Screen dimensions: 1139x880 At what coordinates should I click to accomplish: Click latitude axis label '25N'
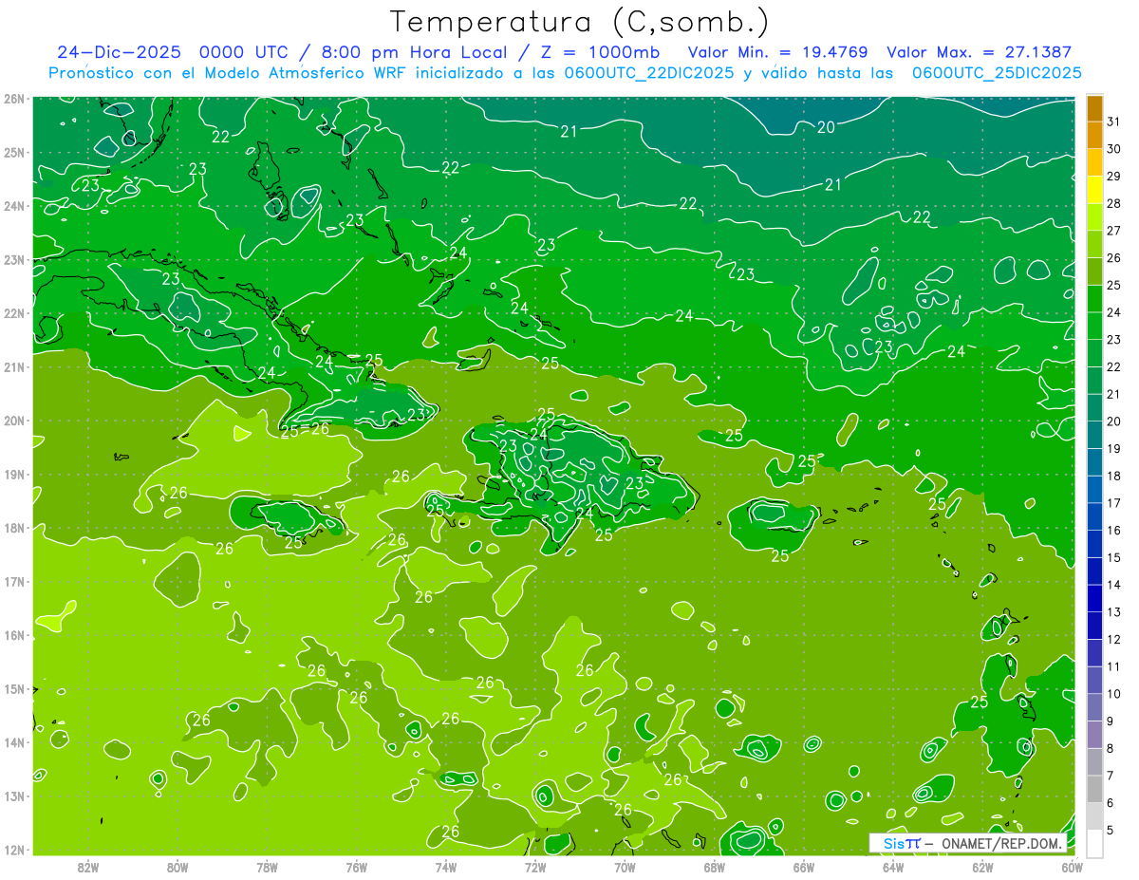click(14, 152)
